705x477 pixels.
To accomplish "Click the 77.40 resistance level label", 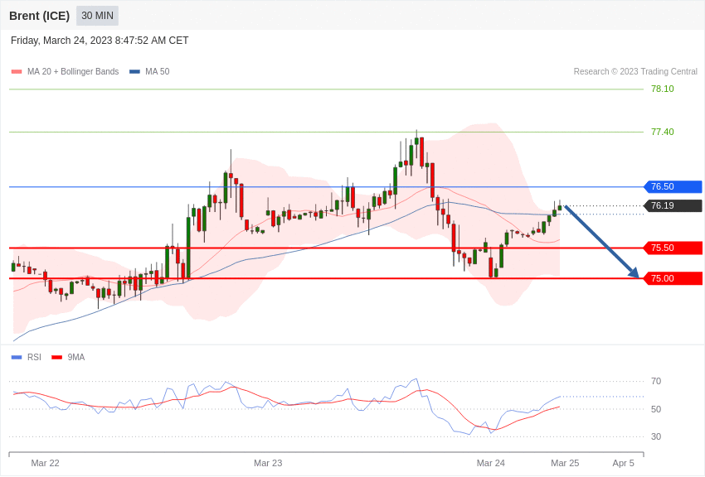I will tap(663, 132).
